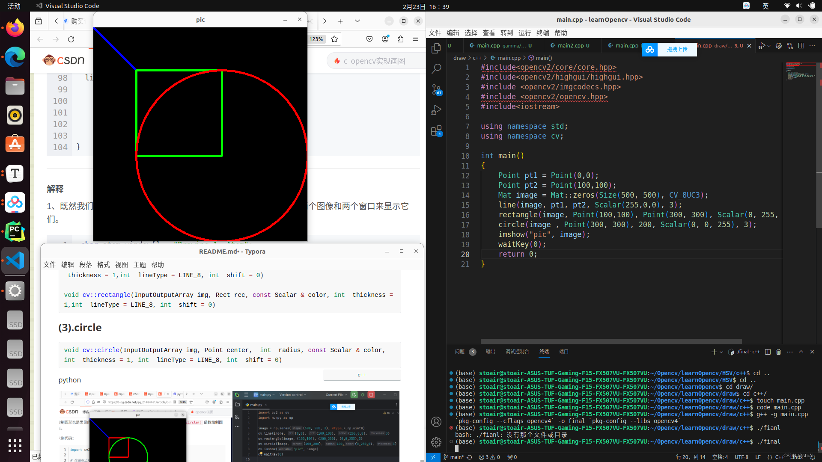Viewport: 822px width, 462px height.
Task: Open terminal panel more actions menu
Action: click(x=790, y=352)
